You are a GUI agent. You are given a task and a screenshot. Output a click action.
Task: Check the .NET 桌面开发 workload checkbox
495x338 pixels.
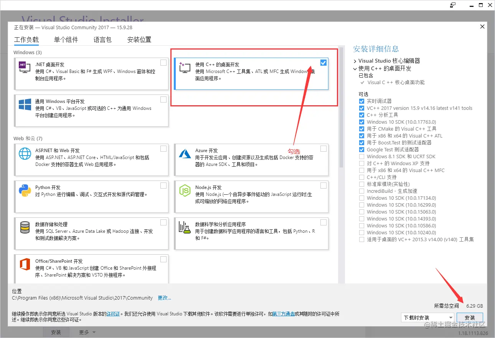tap(163, 63)
